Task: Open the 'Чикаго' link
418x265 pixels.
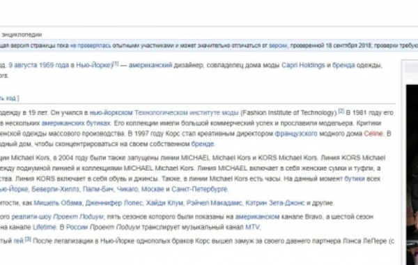Action: 127,189
